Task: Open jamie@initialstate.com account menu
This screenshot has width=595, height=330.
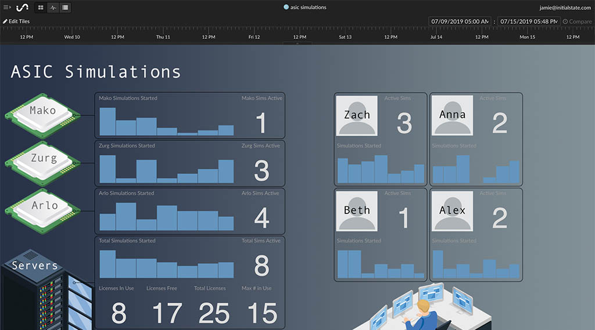Action: tap(565, 8)
